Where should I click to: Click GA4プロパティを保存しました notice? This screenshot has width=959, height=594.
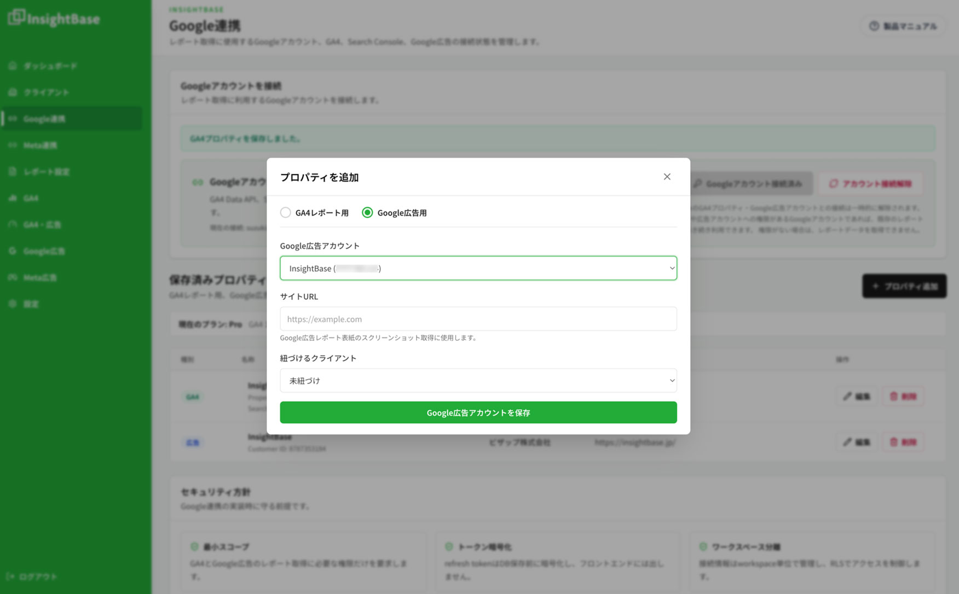pos(558,138)
